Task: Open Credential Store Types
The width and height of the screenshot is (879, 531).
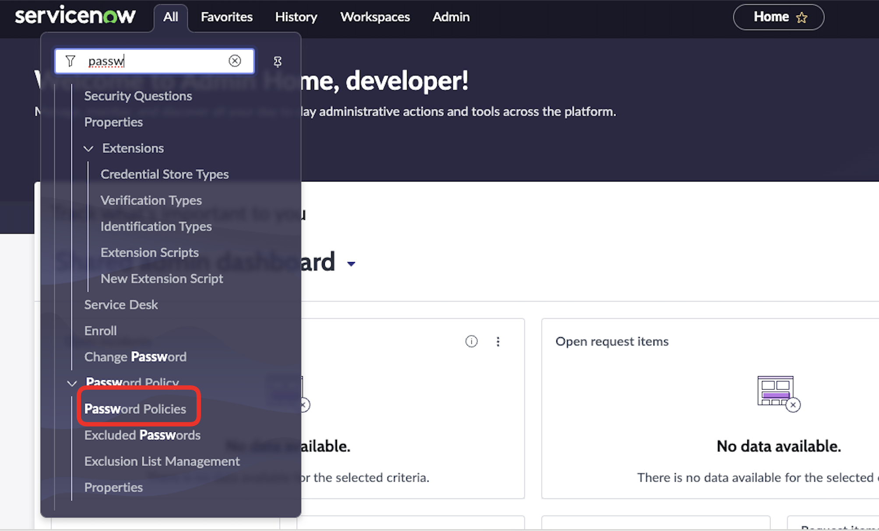Action: [x=165, y=174]
